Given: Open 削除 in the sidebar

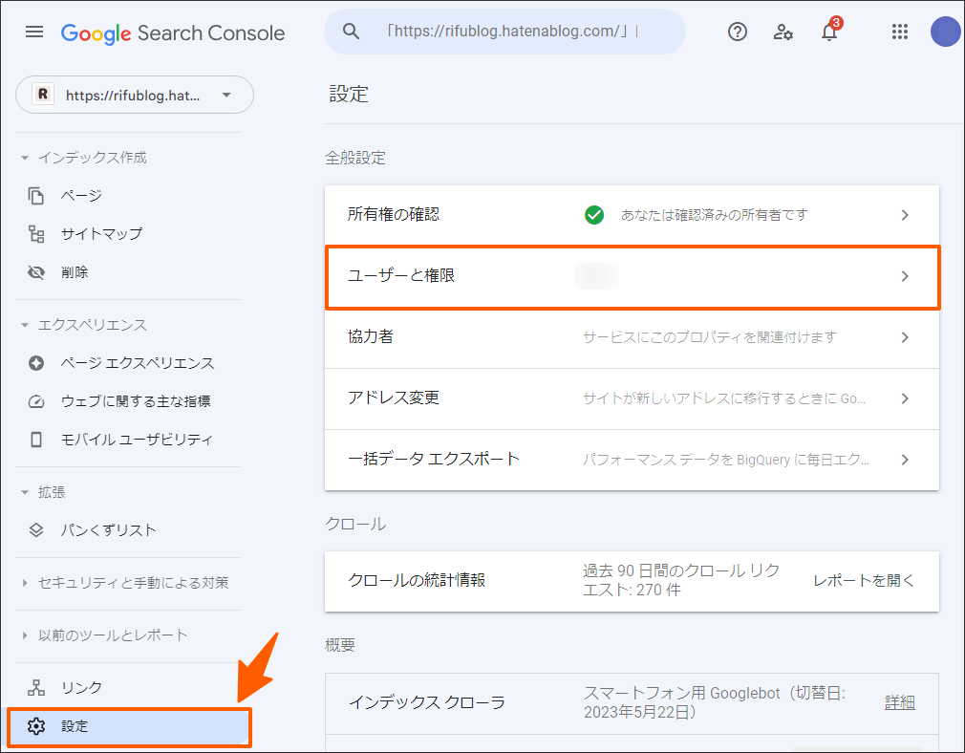Looking at the screenshot, I should pyautogui.click(x=75, y=272).
